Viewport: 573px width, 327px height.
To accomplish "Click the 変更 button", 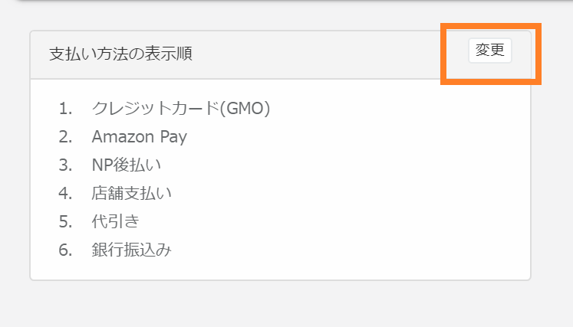I will [489, 51].
